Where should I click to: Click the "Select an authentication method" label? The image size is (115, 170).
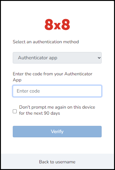[x=46, y=42]
